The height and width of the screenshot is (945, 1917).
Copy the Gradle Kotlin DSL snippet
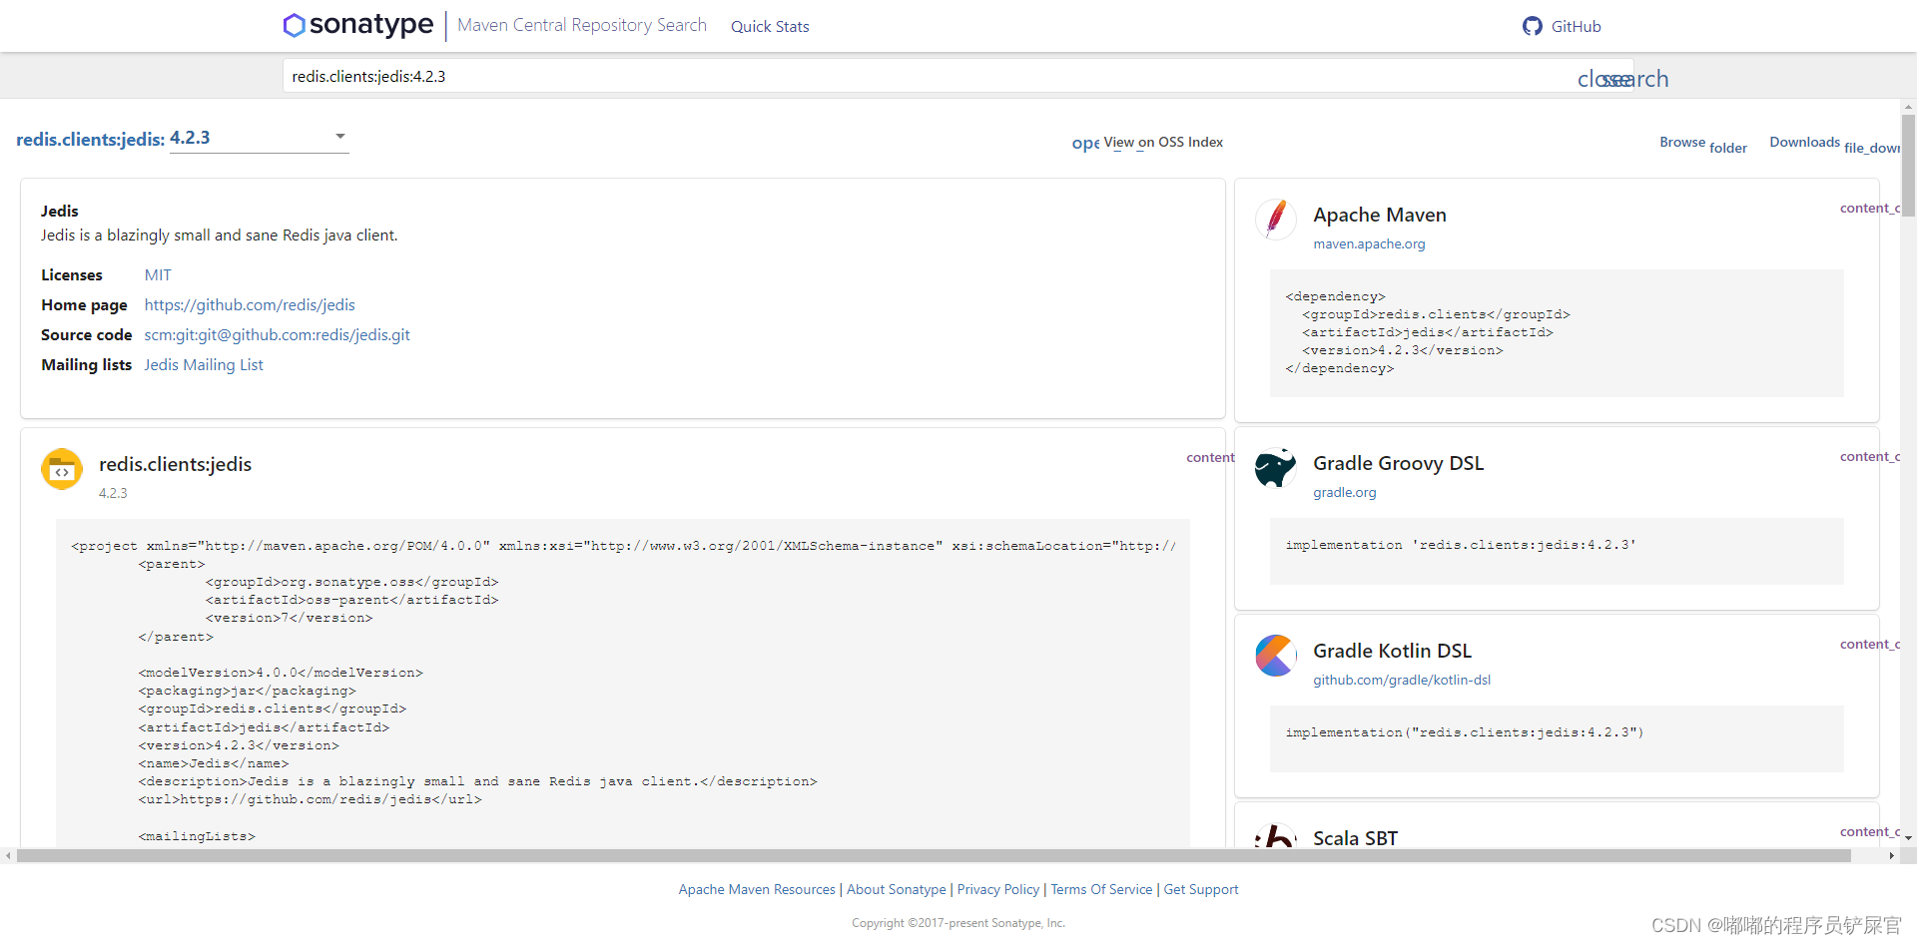1869,644
